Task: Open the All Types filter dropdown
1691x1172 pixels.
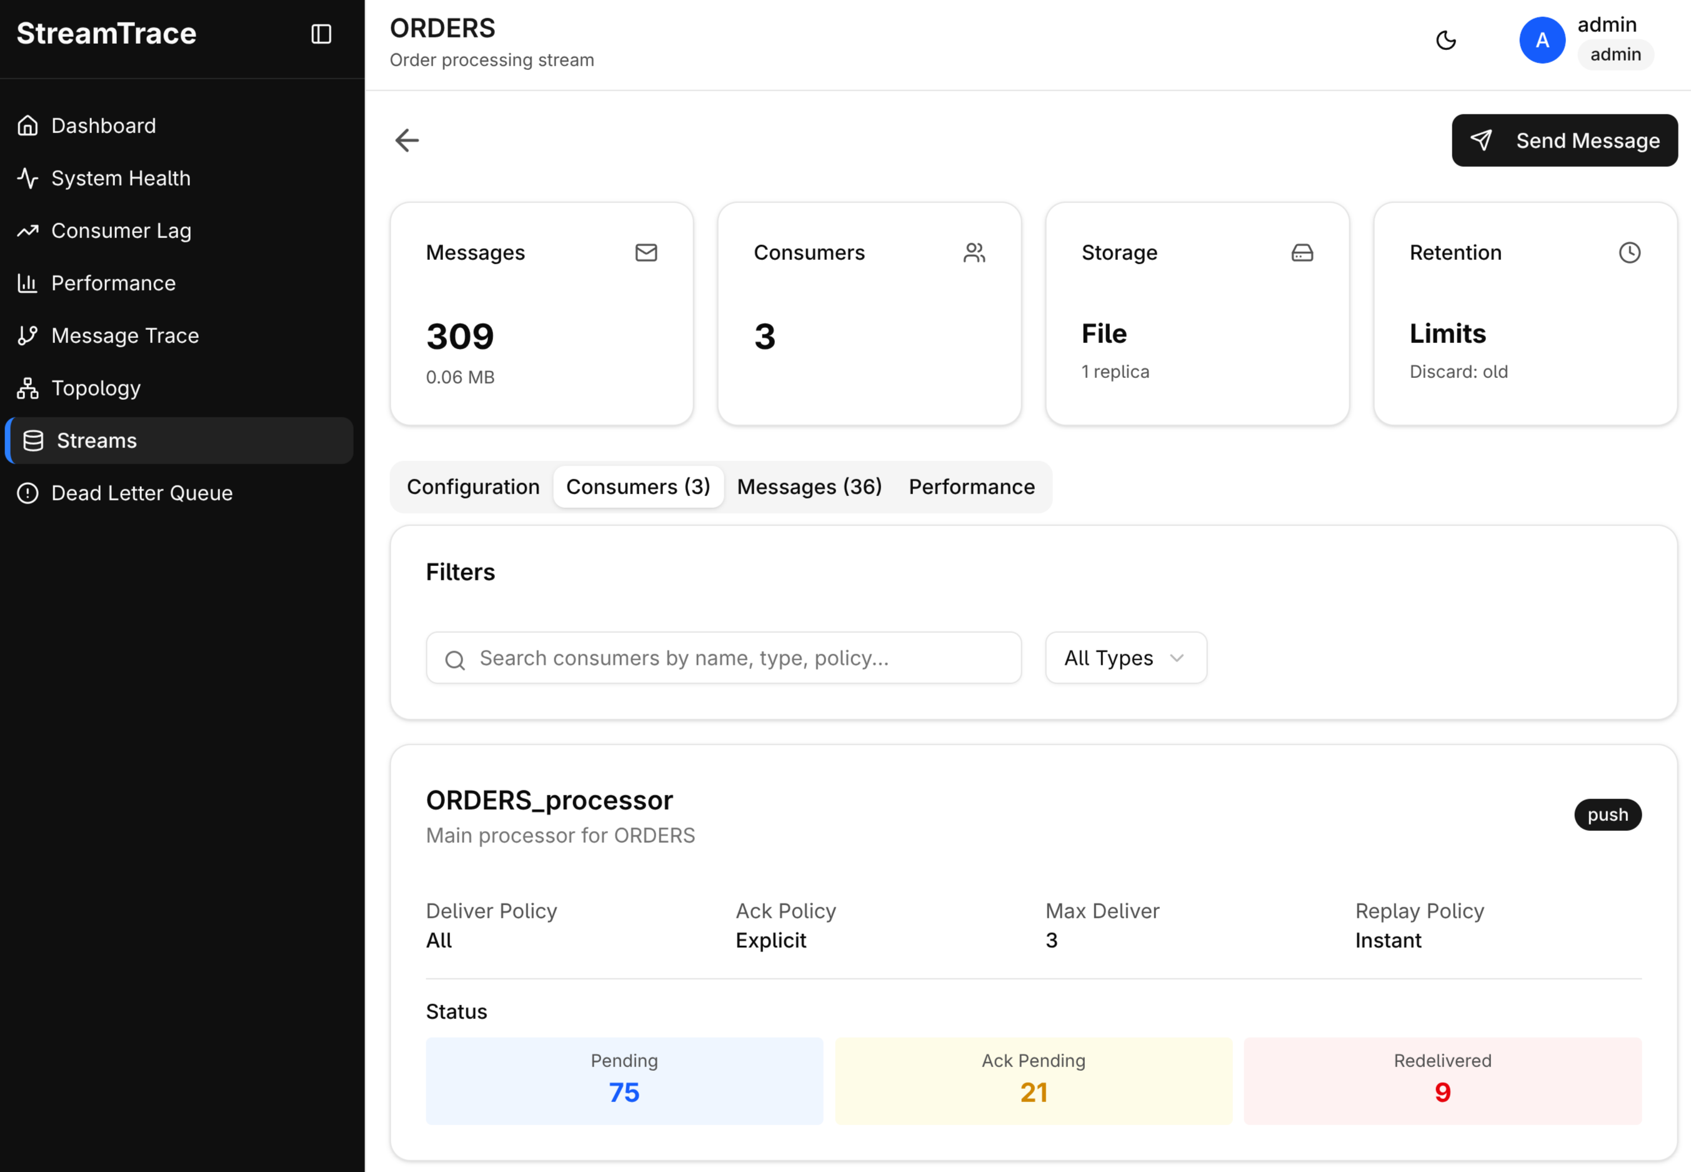Action: 1125,657
